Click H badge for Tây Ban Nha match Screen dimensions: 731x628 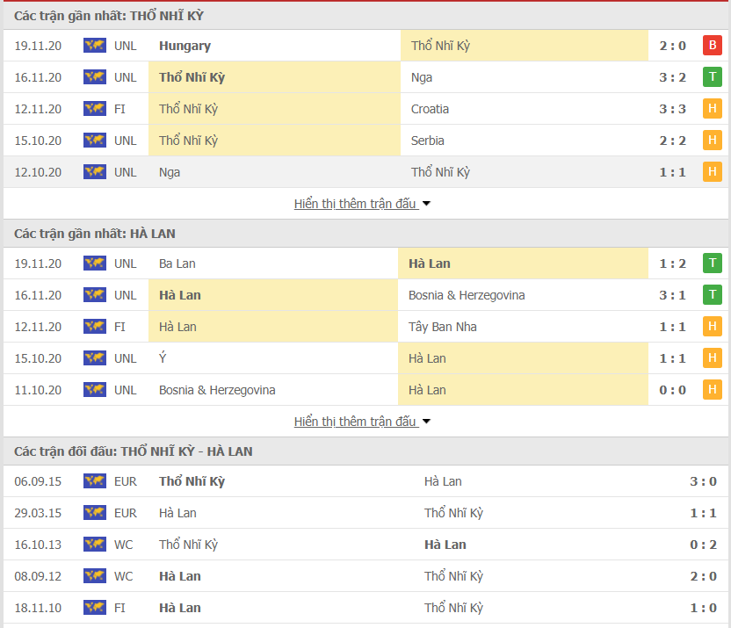[x=712, y=327]
